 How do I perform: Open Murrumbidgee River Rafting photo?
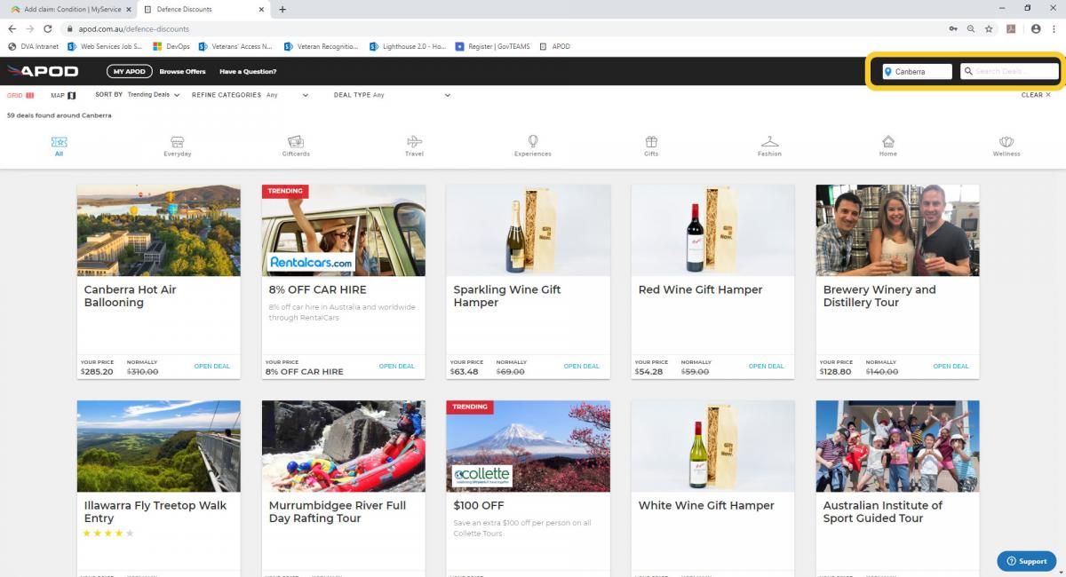[344, 446]
